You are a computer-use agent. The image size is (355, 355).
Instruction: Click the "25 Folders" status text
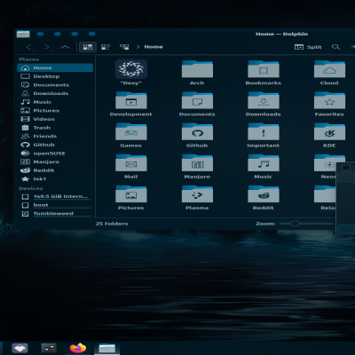112,224
